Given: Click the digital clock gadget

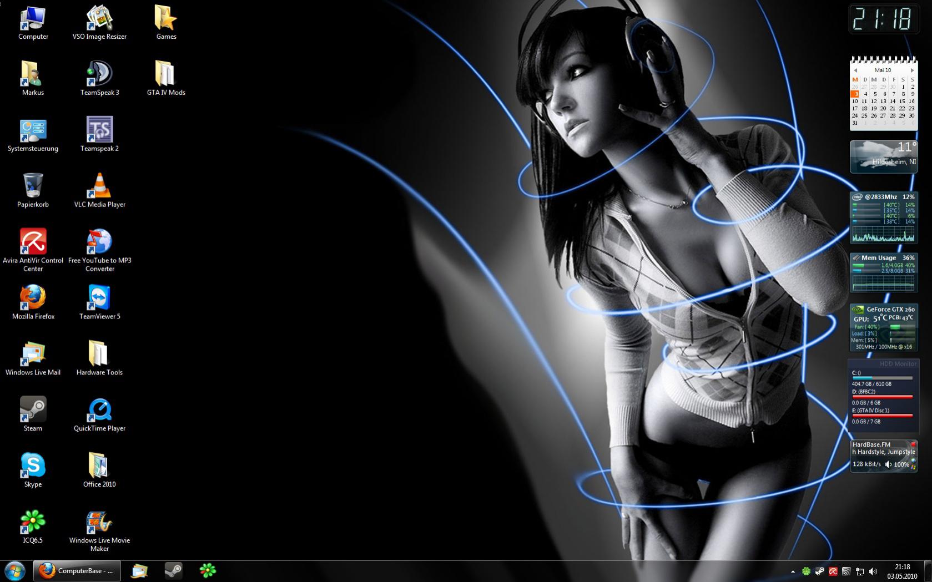Looking at the screenshot, I should 883,20.
